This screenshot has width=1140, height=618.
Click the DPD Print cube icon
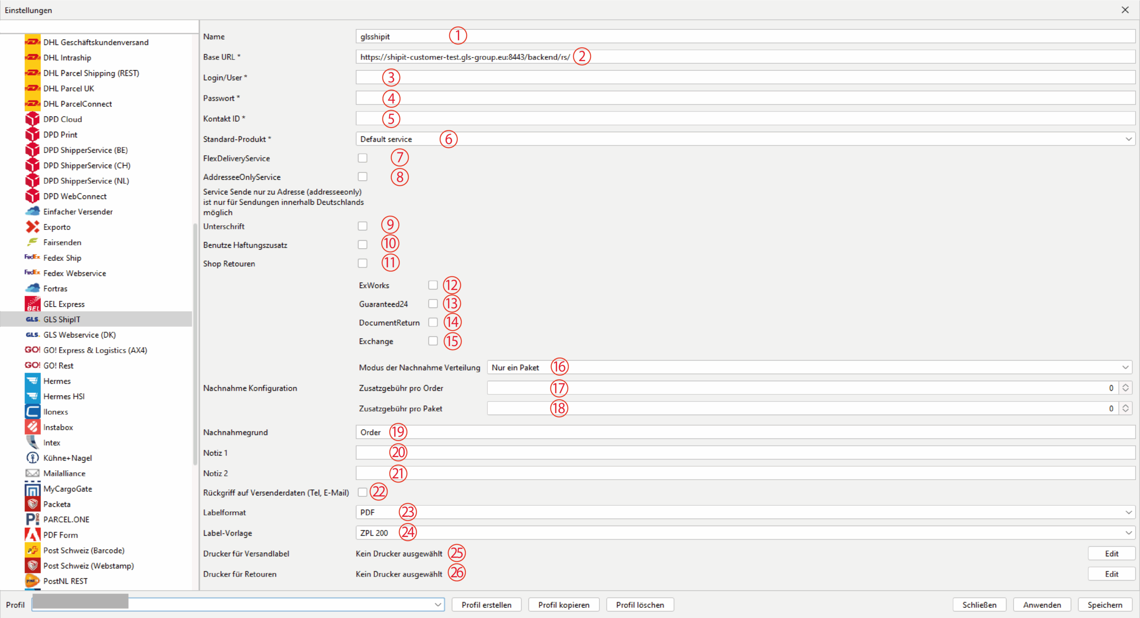click(x=33, y=135)
